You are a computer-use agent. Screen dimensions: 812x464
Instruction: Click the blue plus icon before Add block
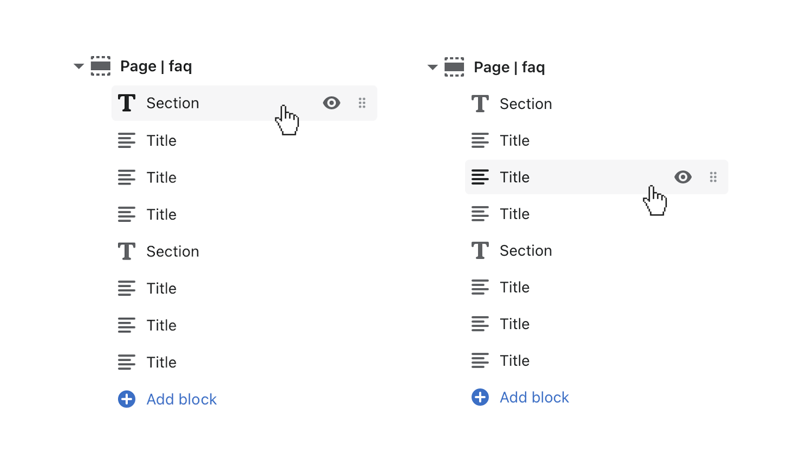pyautogui.click(x=126, y=399)
